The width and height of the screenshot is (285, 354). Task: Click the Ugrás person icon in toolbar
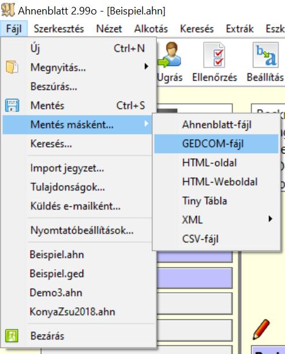[x=170, y=55]
